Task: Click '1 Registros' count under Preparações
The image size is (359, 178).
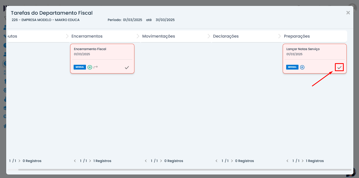Action: [x=315, y=161]
